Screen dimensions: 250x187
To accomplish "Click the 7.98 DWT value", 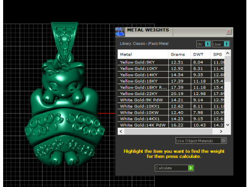I will (198, 113).
